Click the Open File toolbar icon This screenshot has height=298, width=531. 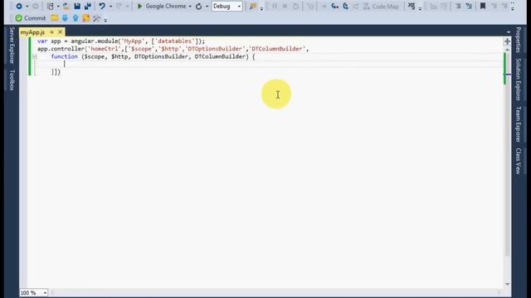pyautogui.click(x=66, y=6)
